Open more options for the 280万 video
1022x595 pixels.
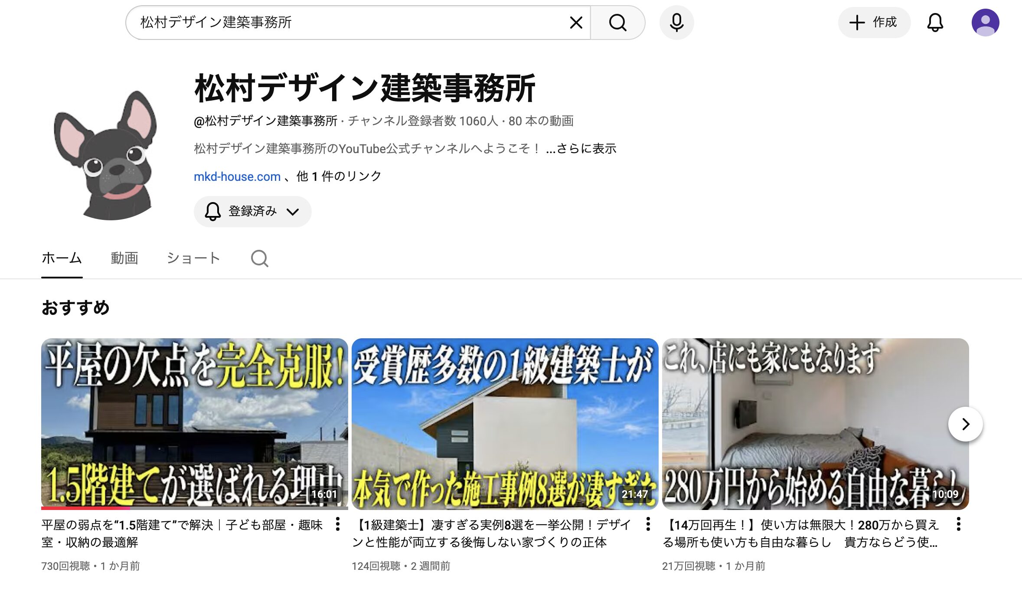[x=959, y=524]
